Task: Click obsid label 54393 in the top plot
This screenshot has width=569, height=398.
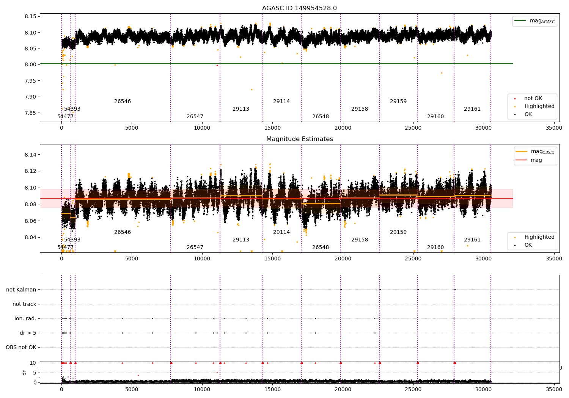Action: pyautogui.click(x=72, y=109)
